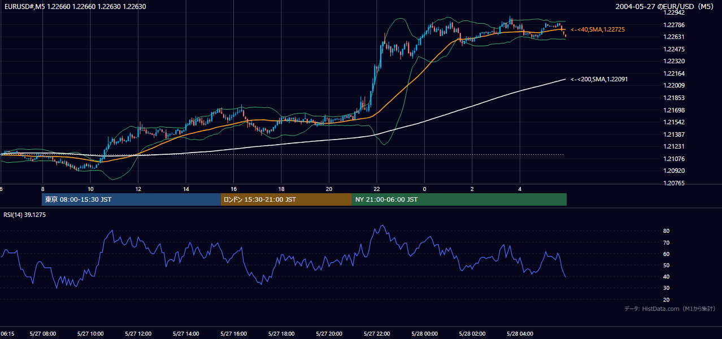722x339 pixels.
Task: Click the 5/27 12:00 time axis label
Action: [138, 334]
